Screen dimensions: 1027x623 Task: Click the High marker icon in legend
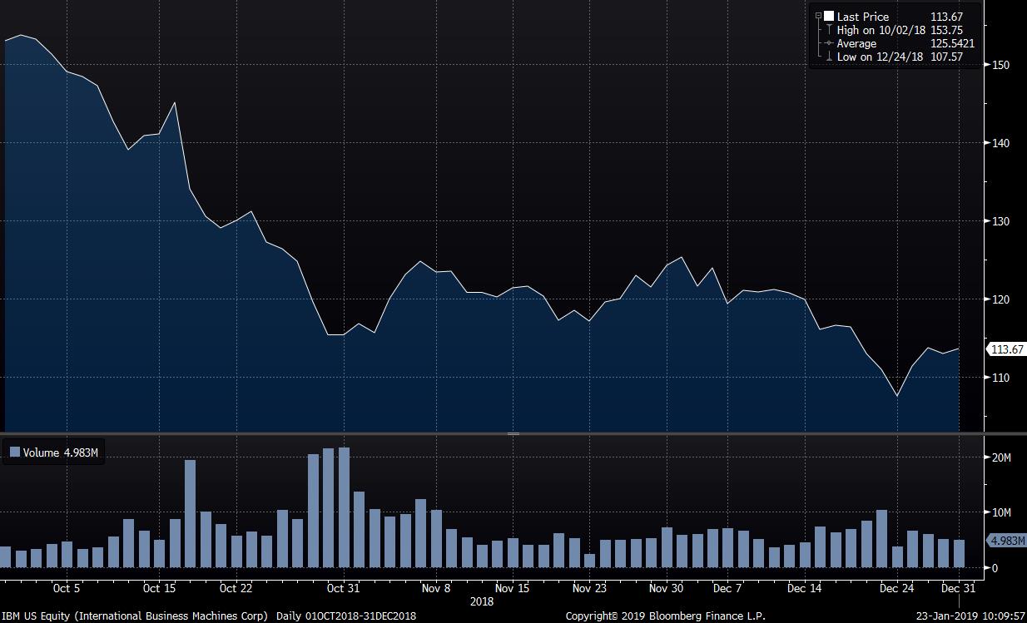click(x=829, y=30)
